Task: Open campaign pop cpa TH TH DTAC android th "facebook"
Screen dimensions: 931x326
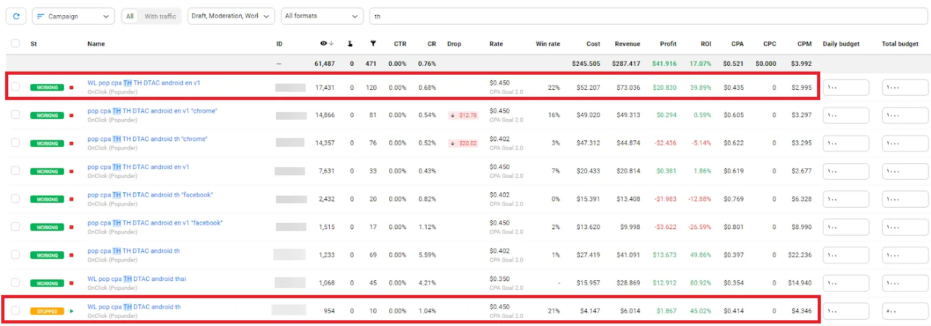Action: coord(150,195)
